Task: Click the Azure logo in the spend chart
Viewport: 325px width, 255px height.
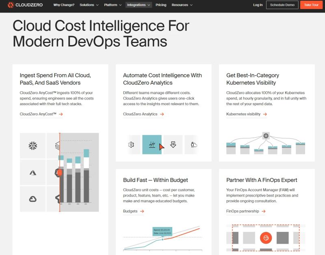Action: (x=32, y=172)
